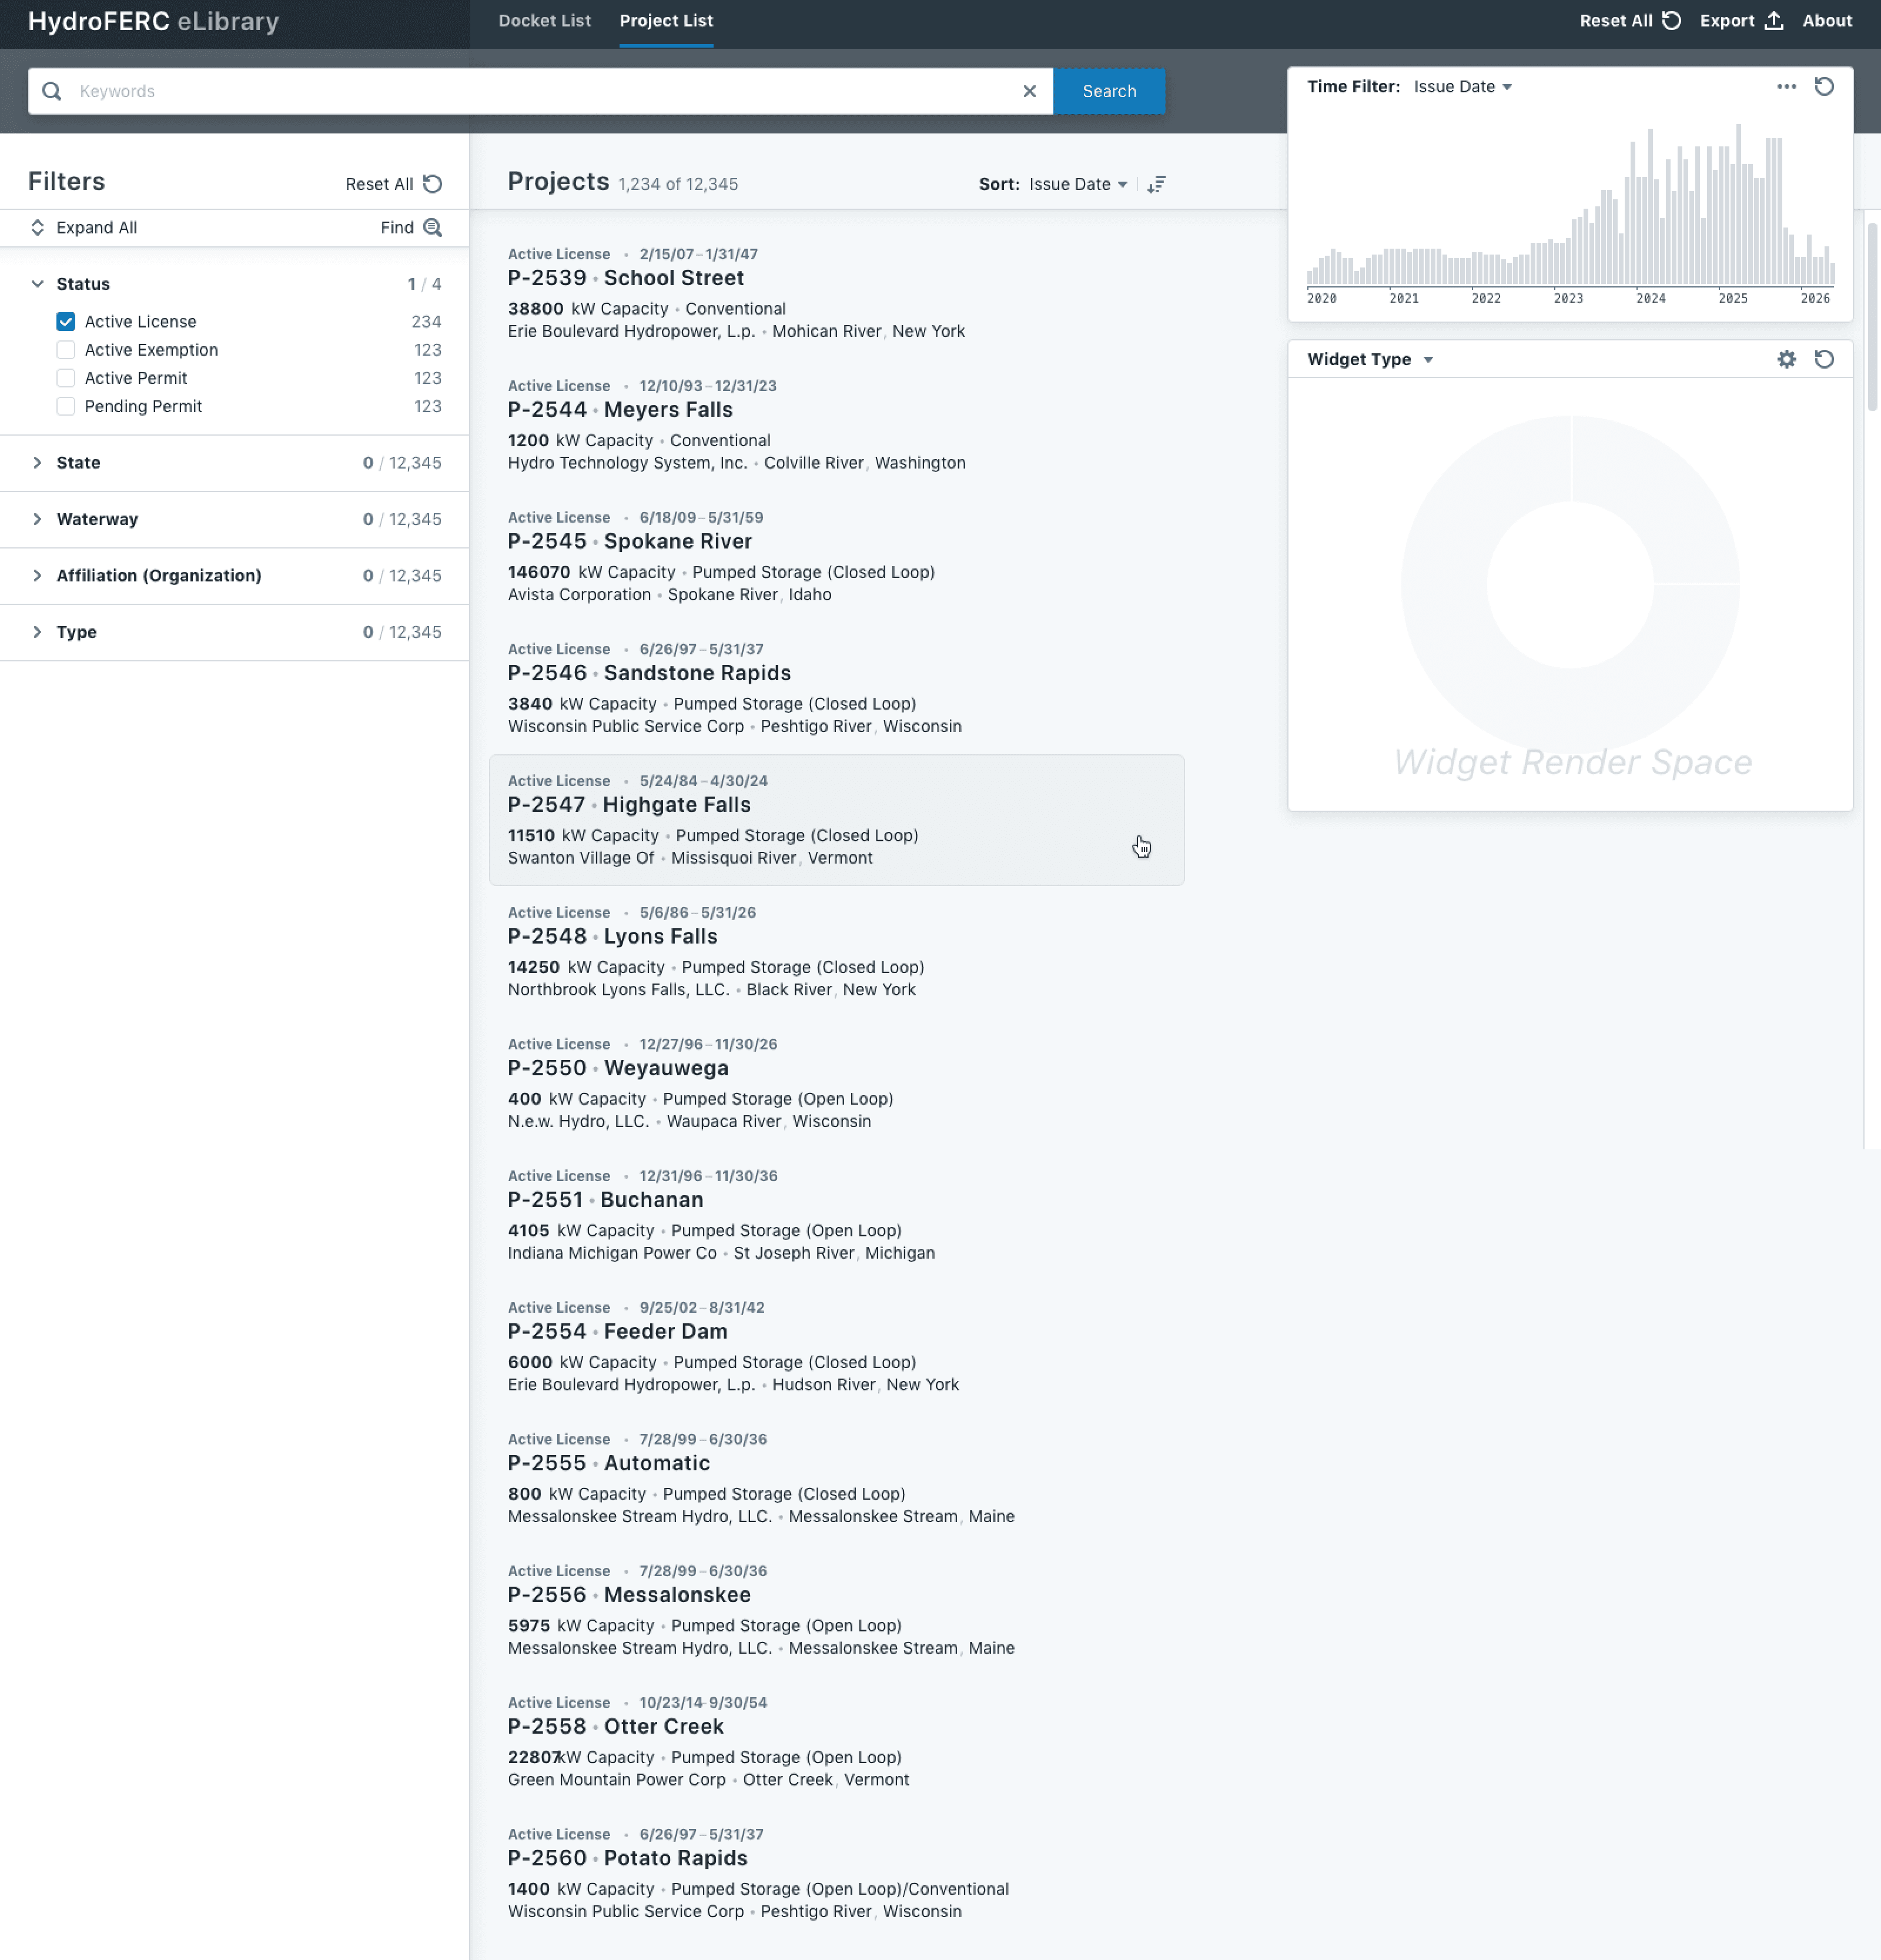
Task: Open project P-2545 Spokane River
Action: point(836,556)
